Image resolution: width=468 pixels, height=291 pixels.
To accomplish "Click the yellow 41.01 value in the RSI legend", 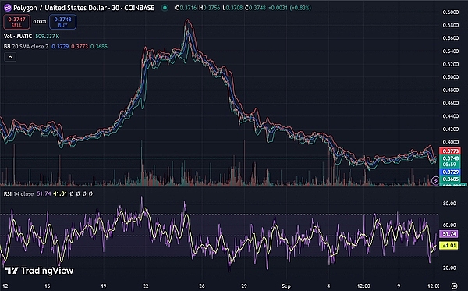I will pos(60,194).
